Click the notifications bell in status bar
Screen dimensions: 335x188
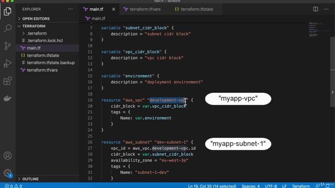[328, 186]
